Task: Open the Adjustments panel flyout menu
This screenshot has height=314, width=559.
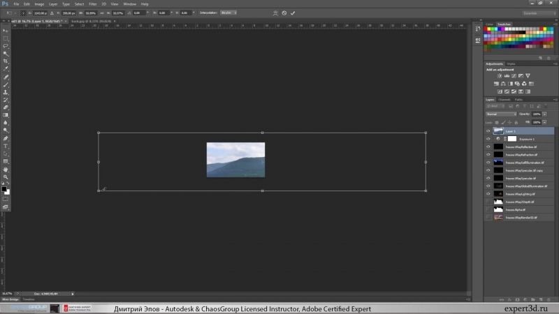Action: click(555, 63)
